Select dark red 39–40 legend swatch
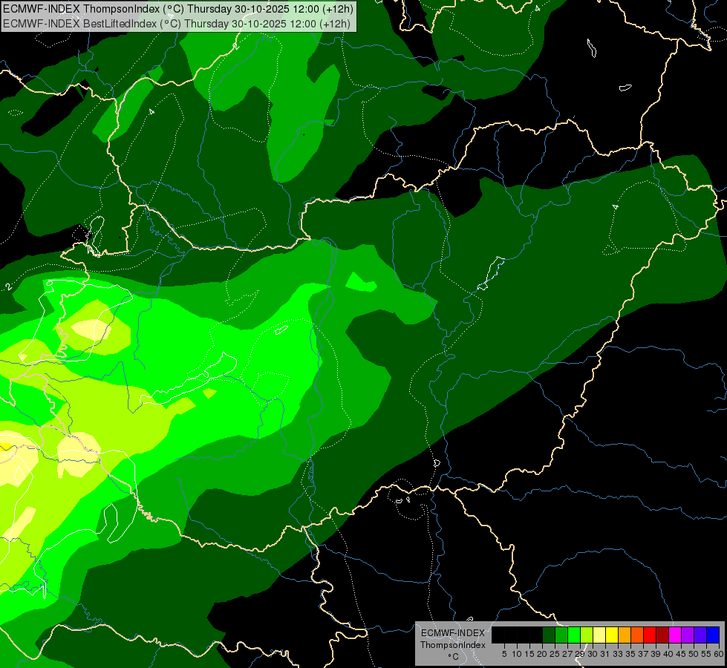727x668 pixels. (x=662, y=635)
